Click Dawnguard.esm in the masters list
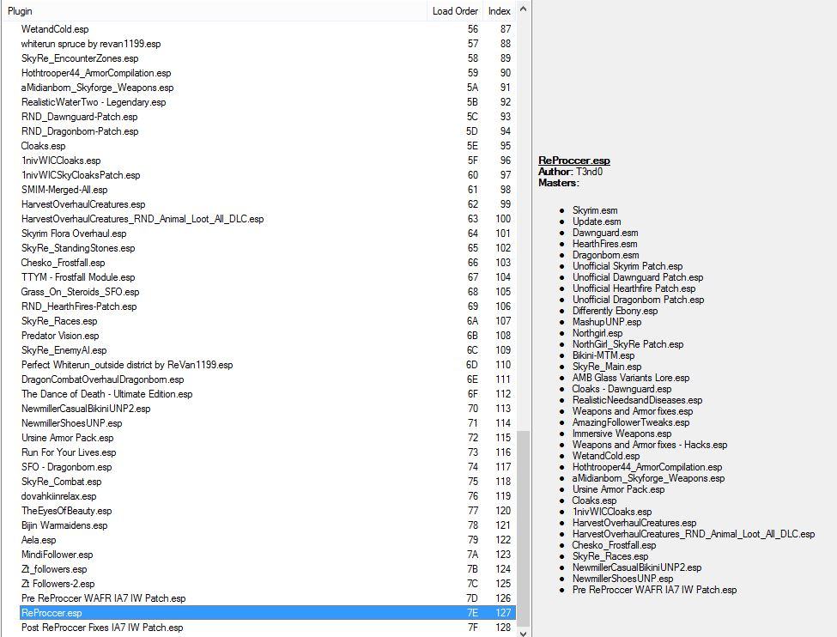This screenshot has width=837, height=637. tap(605, 233)
